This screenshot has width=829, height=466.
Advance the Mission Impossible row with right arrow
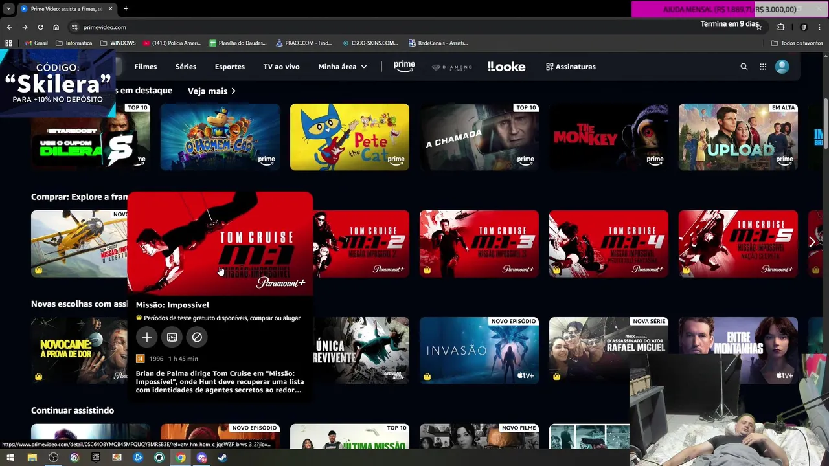coord(812,242)
